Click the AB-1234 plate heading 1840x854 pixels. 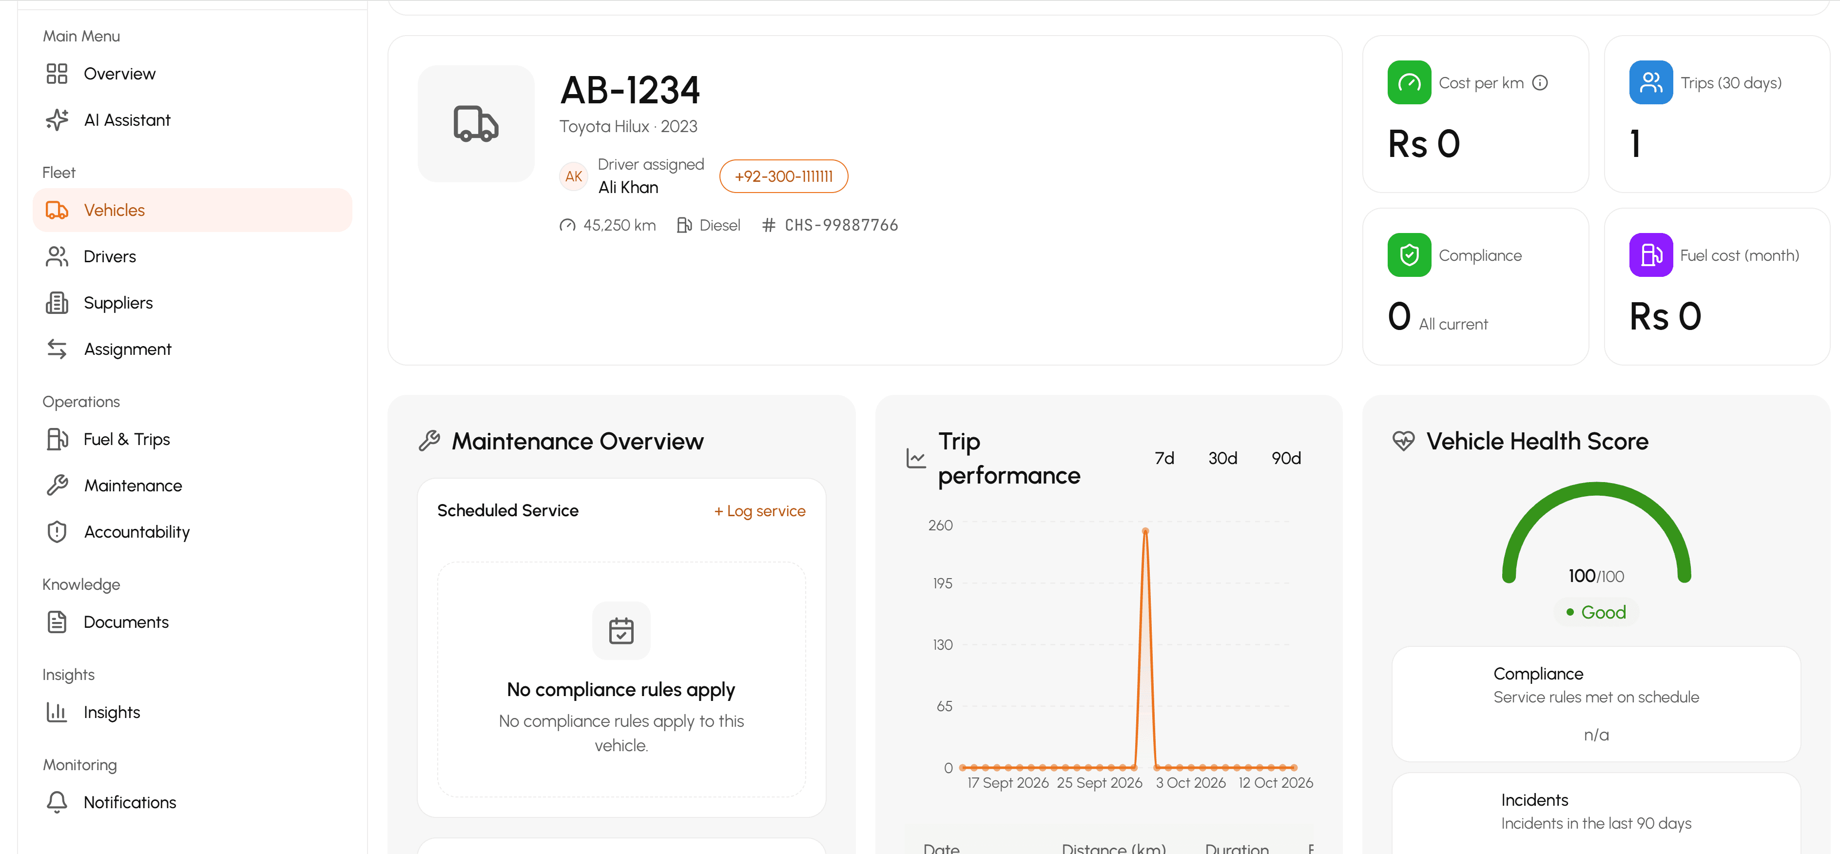click(630, 90)
